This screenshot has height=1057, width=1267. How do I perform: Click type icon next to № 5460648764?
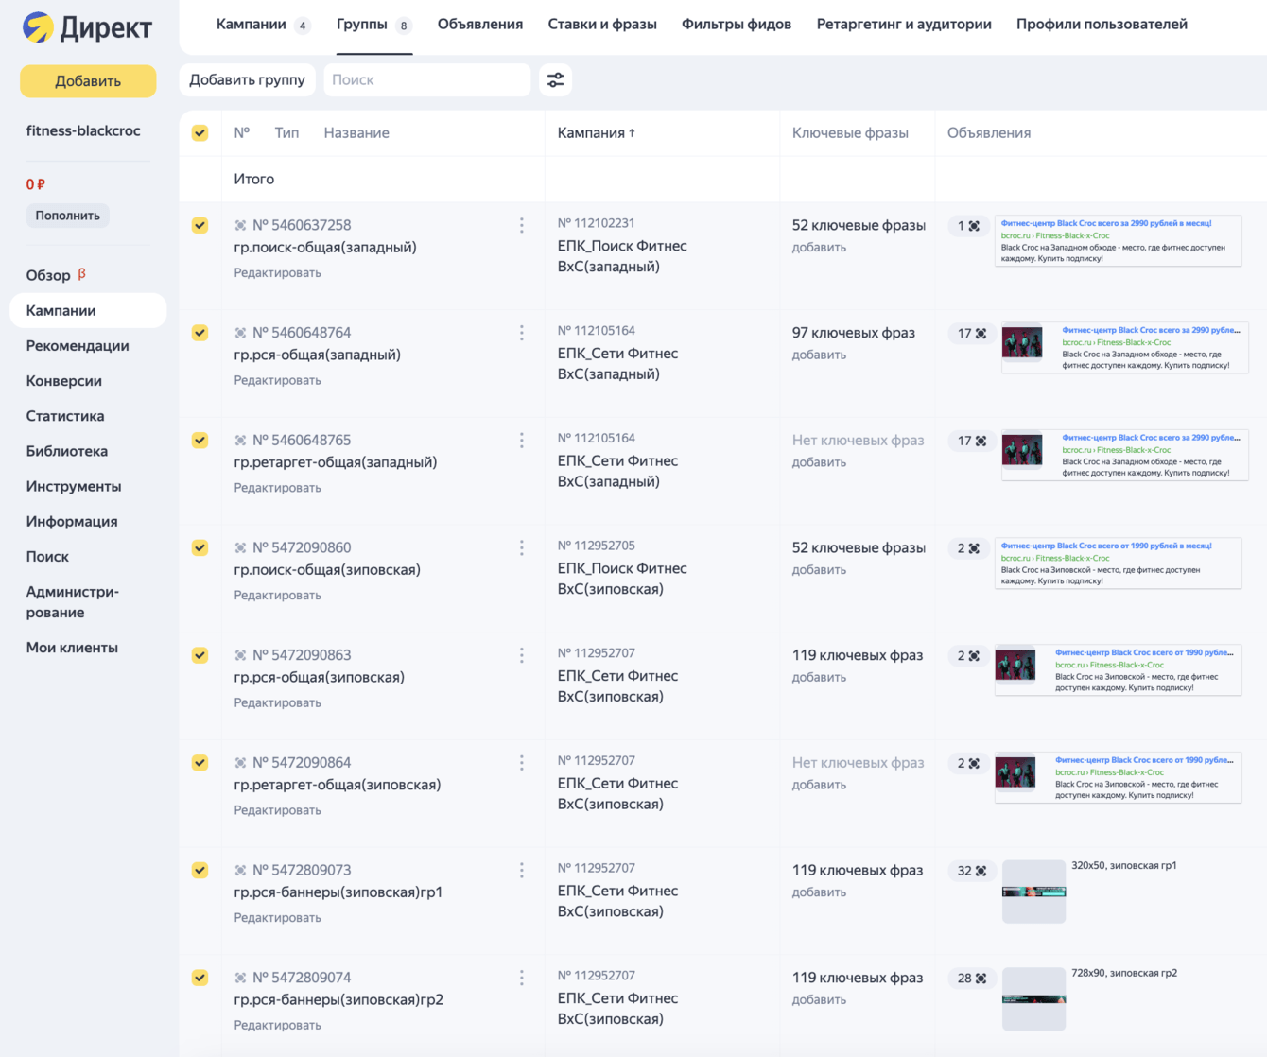(240, 333)
